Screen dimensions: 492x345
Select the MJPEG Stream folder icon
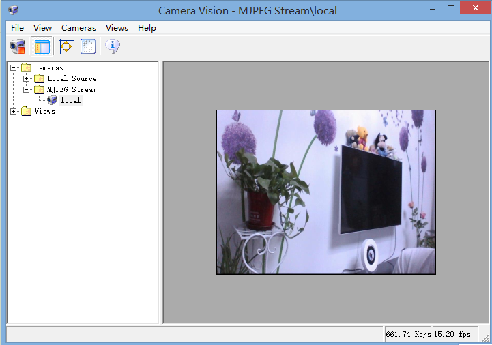click(x=39, y=89)
